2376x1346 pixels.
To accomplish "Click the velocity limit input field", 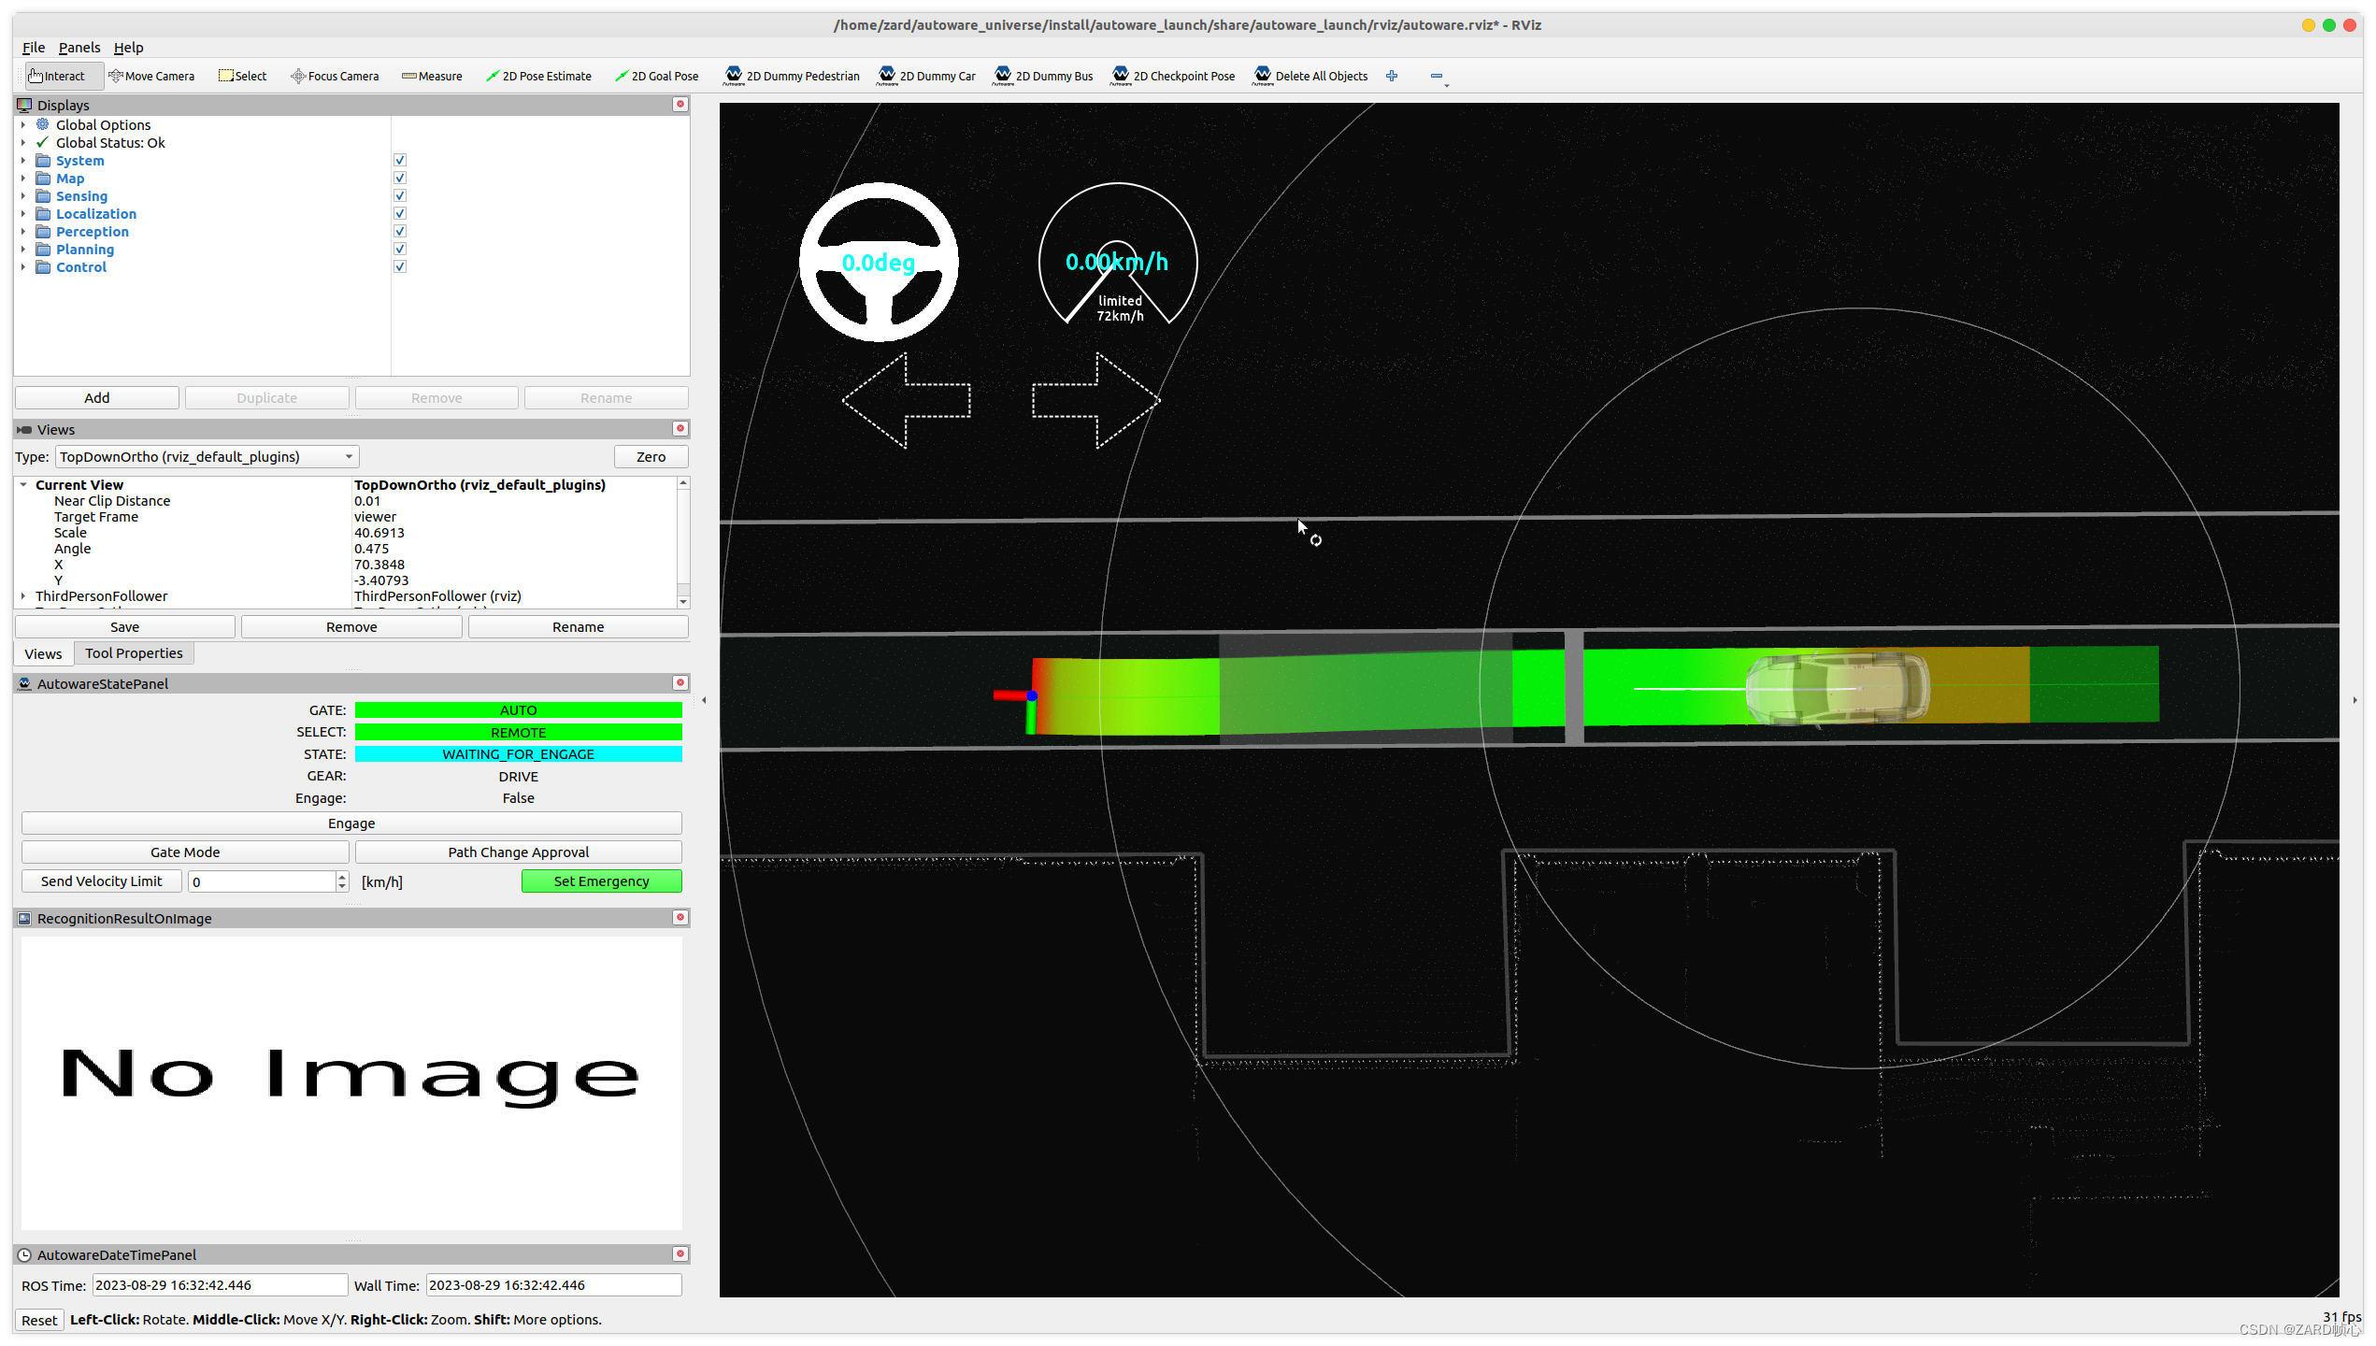I will 262,881.
